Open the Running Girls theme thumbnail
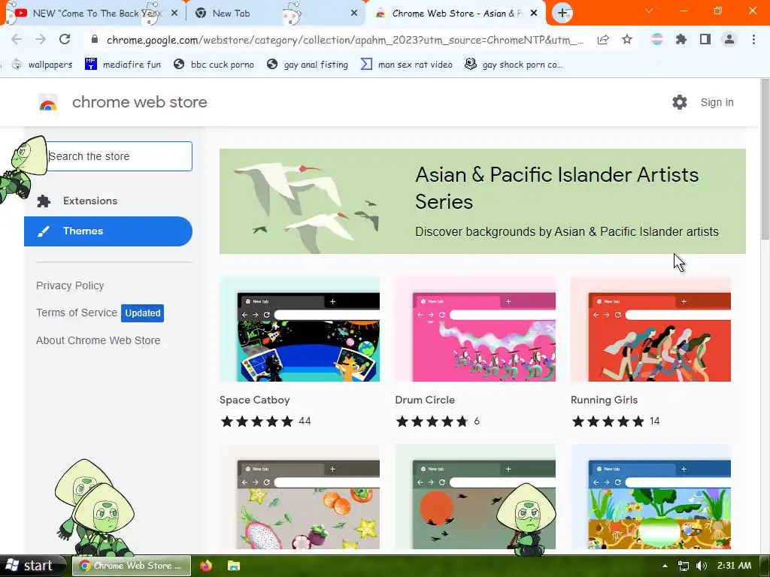Viewport: 770px width, 577px height. (650, 329)
